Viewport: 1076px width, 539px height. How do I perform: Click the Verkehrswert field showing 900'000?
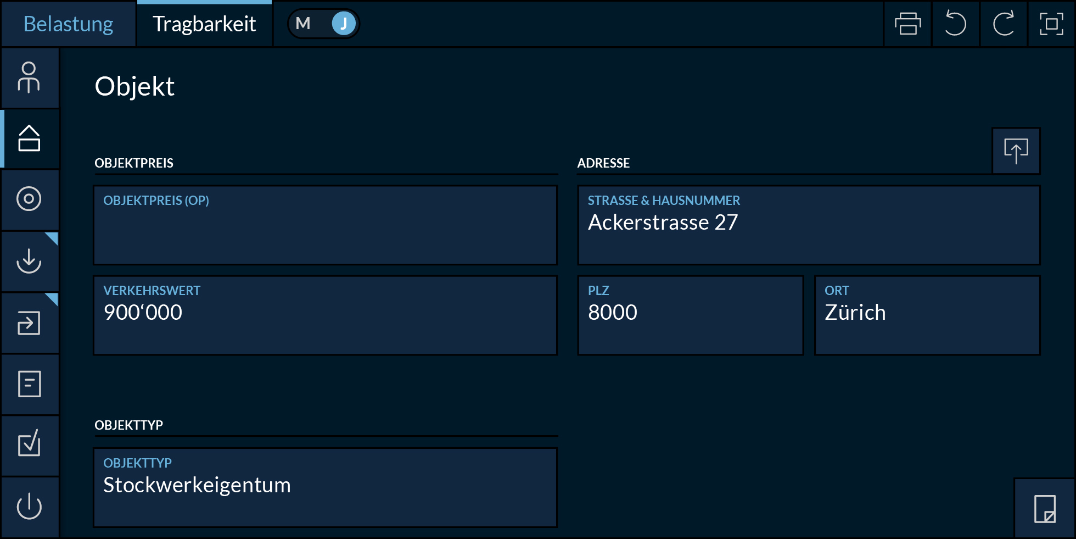(x=325, y=315)
